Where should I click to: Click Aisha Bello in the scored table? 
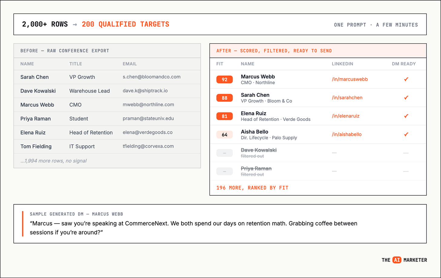pyautogui.click(x=254, y=132)
